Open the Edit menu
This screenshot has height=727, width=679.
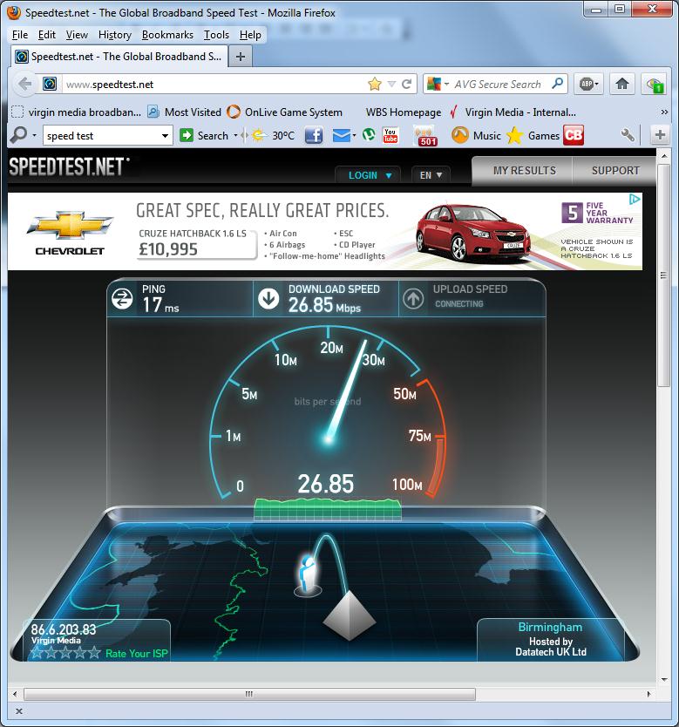point(47,35)
